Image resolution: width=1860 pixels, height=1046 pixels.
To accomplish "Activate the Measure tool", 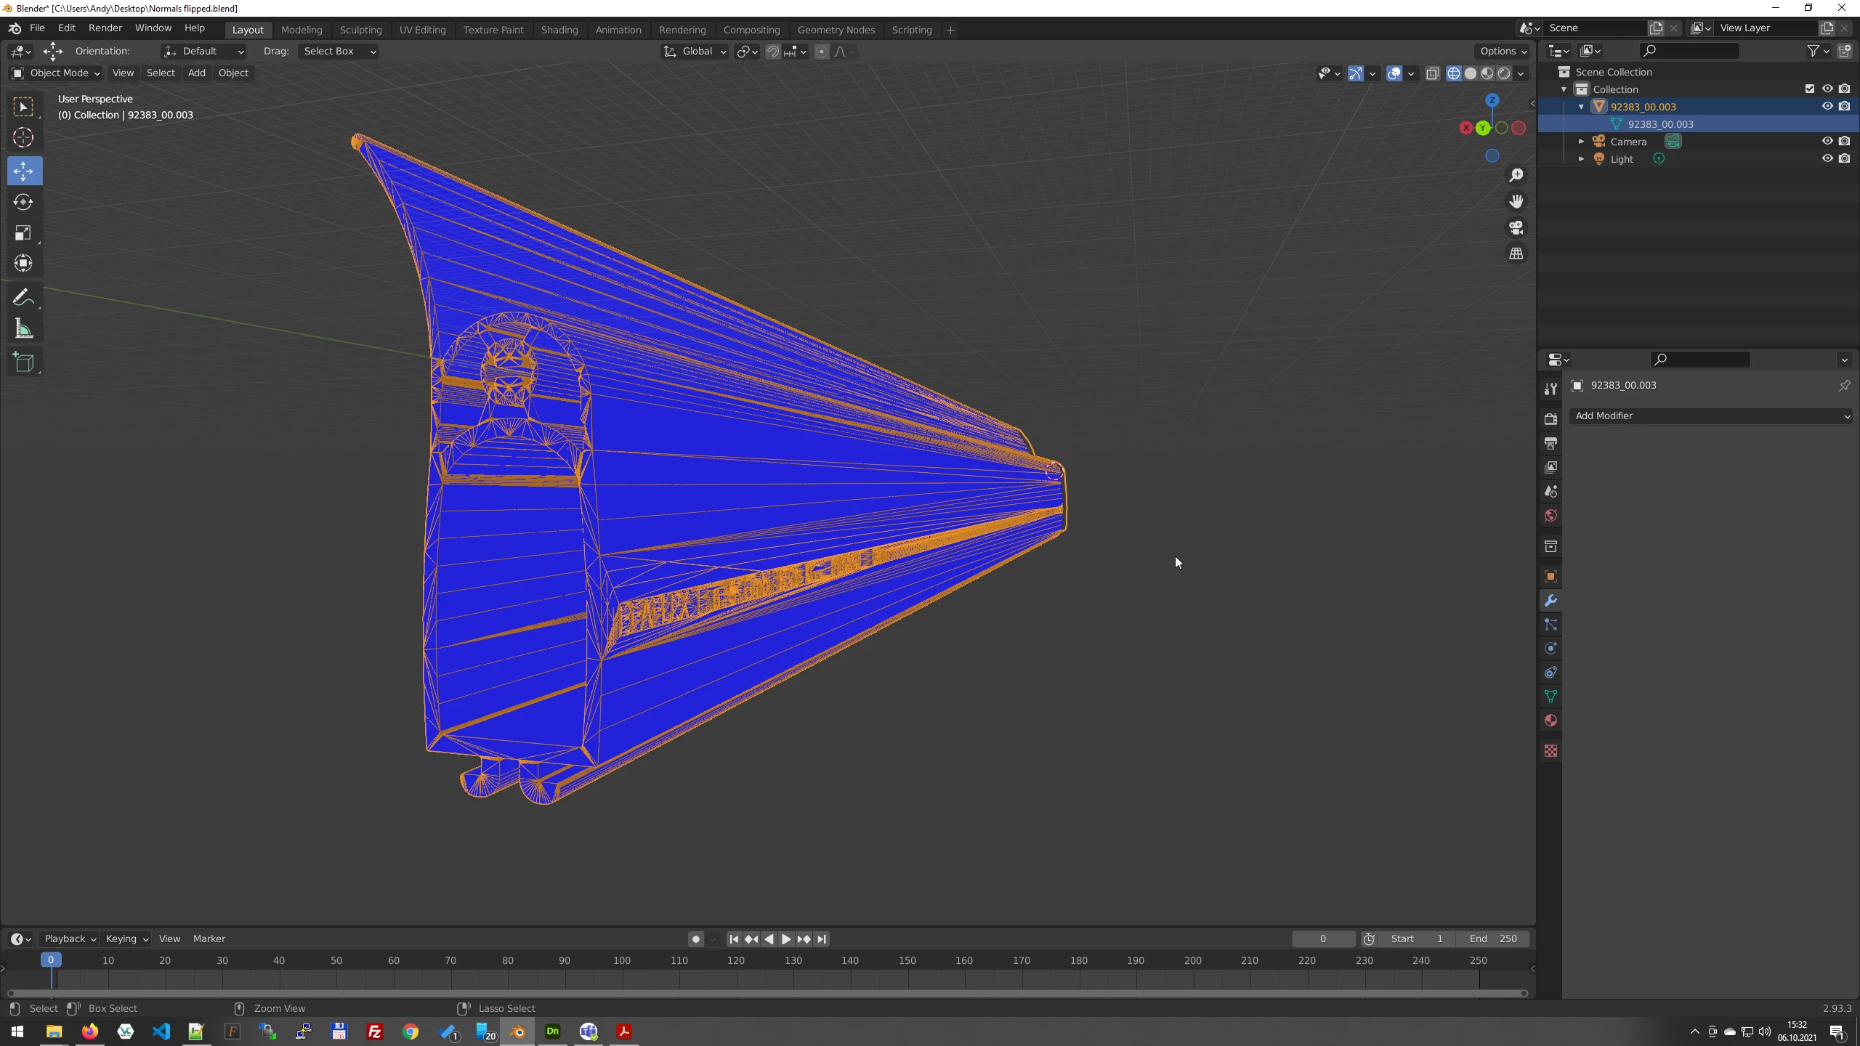I will tap(23, 330).
